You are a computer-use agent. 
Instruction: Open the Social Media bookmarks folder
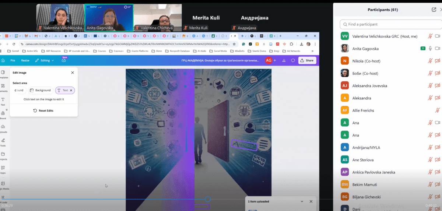coord(218,51)
